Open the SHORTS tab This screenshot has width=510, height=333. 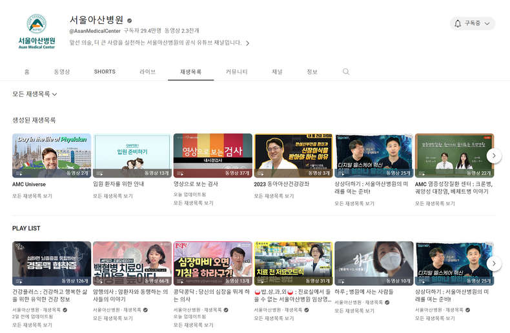click(x=105, y=72)
